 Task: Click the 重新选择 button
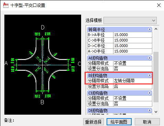94,122
